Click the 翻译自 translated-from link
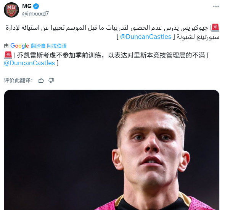The height and width of the screenshot is (210, 225). click(38, 46)
